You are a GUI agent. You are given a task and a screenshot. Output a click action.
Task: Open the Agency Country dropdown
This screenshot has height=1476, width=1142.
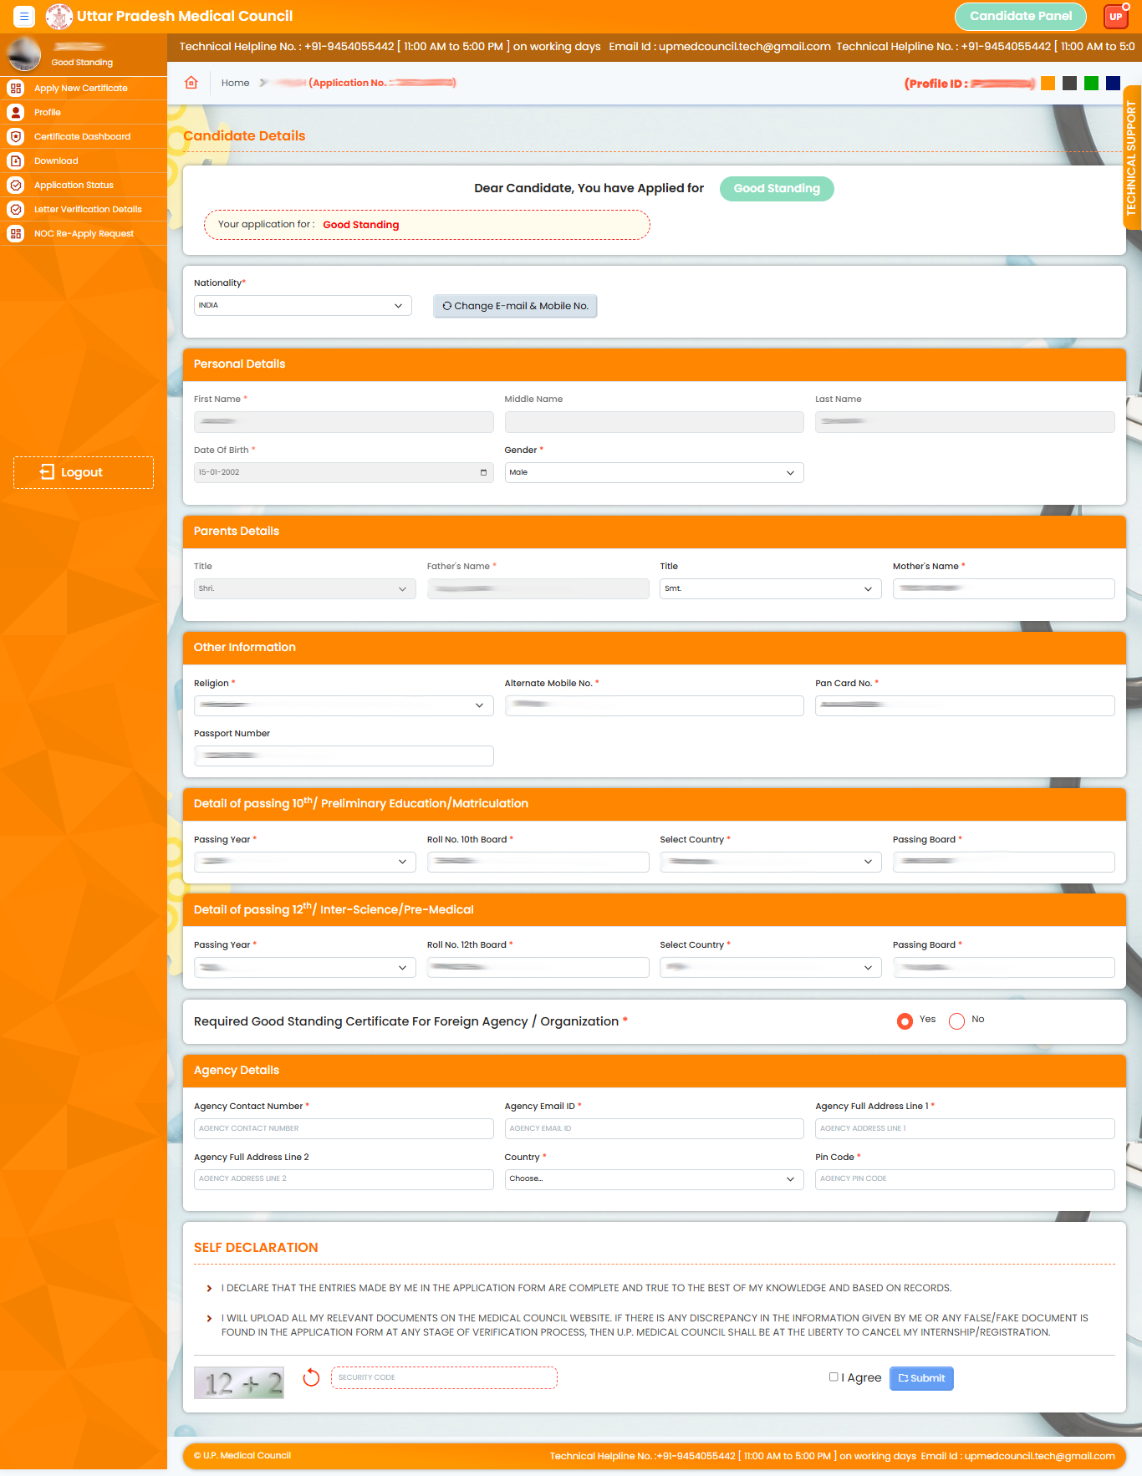[654, 1179]
